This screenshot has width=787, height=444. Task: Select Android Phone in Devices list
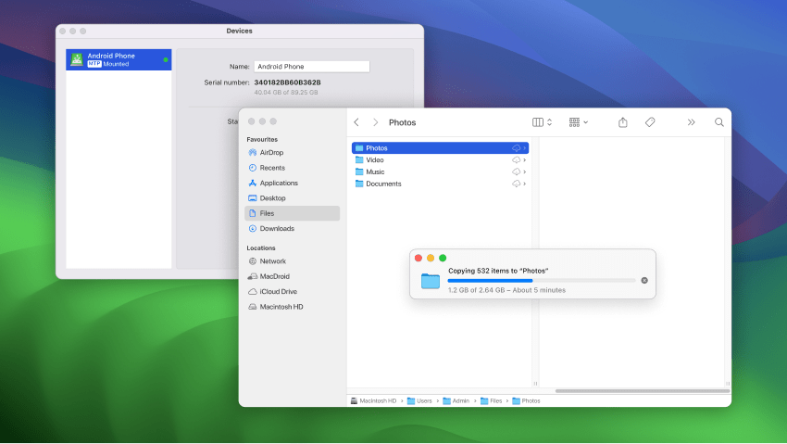click(119, 59)
